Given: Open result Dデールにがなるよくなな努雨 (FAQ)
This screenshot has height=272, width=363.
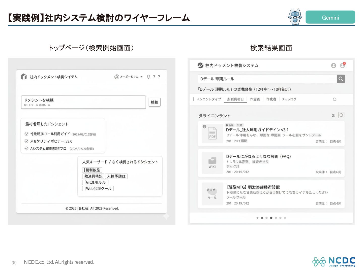Looking at the screenshot, I should click(258, 156).
